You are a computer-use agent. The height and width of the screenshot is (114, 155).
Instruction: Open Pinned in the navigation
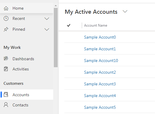(x=26, y=29)
